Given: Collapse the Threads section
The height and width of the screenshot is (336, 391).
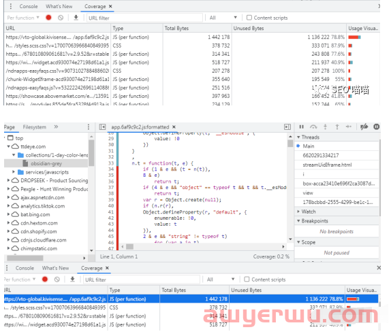Looking at the screenshot, I should [x=298, y=137].
